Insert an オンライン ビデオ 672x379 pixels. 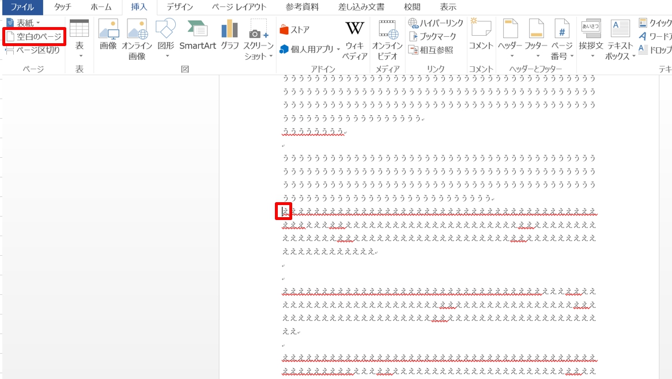tap(387, 39)
